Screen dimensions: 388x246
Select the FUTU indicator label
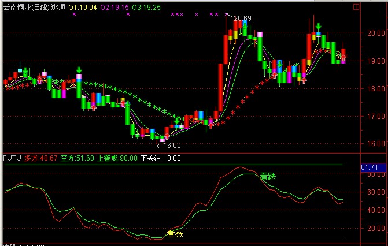click(x=12, y=158)
